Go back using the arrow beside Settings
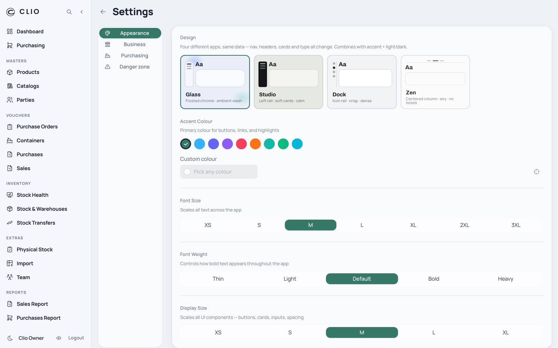Viewport: 558px width, 348px height. click(103, 12)
